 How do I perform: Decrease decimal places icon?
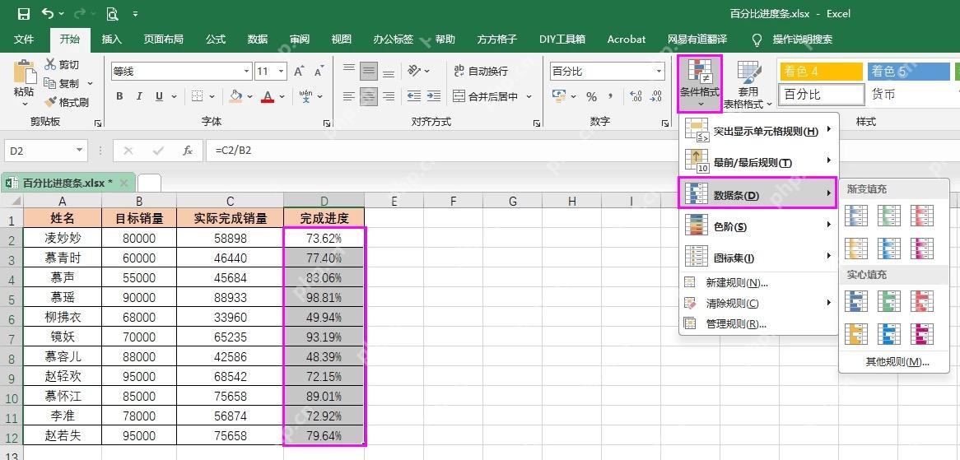656,96
